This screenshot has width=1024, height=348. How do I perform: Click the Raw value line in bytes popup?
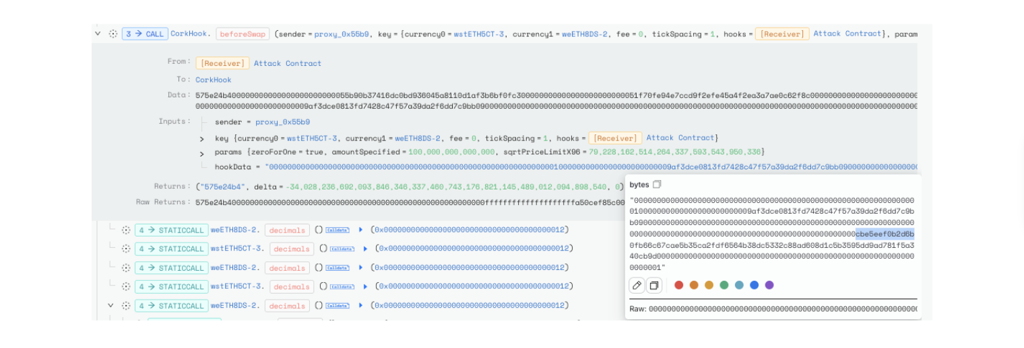click(x=773, y=309)
